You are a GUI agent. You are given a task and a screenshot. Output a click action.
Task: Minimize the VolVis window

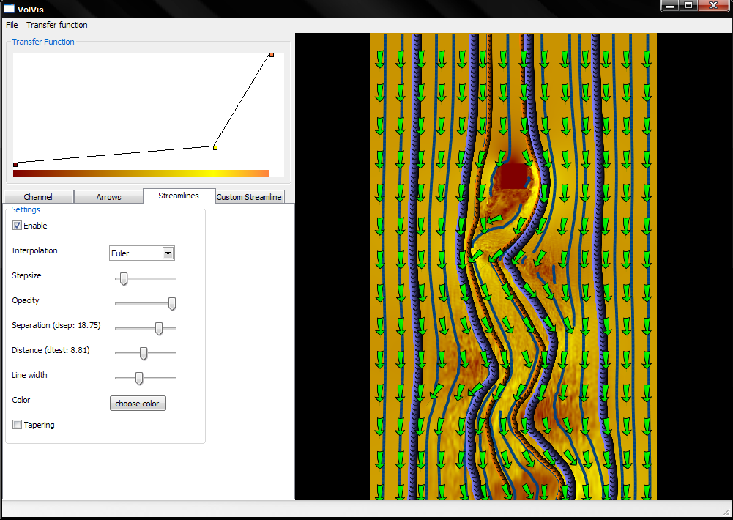pyautogui.click(x=670, y=6)
